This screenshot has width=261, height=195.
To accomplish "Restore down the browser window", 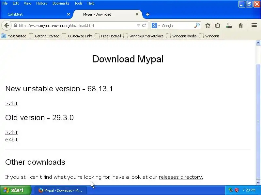I will pyautogui.click(x=249, y=4).
